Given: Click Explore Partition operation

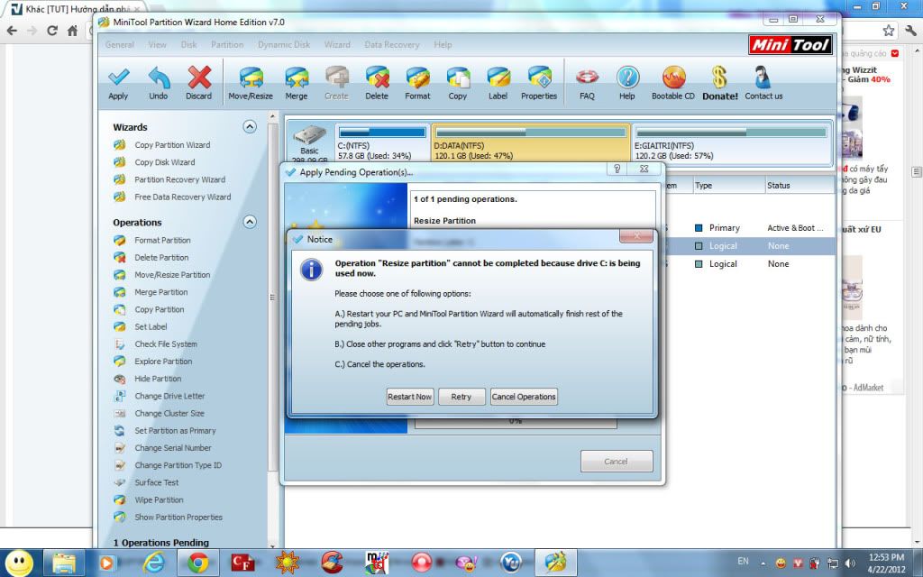Looking at the screenshot, I should [x=163, y=361].
